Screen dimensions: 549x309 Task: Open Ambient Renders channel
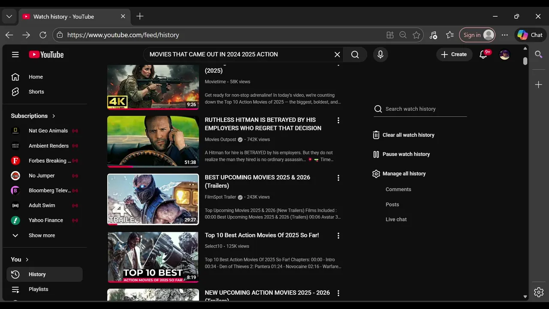(45, 146)
